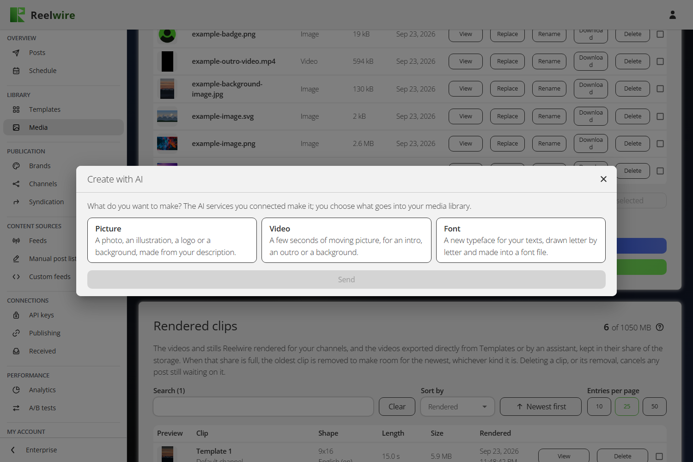
Task: Go to Posts in the sidebar
Action: click(x=63, y=53)
